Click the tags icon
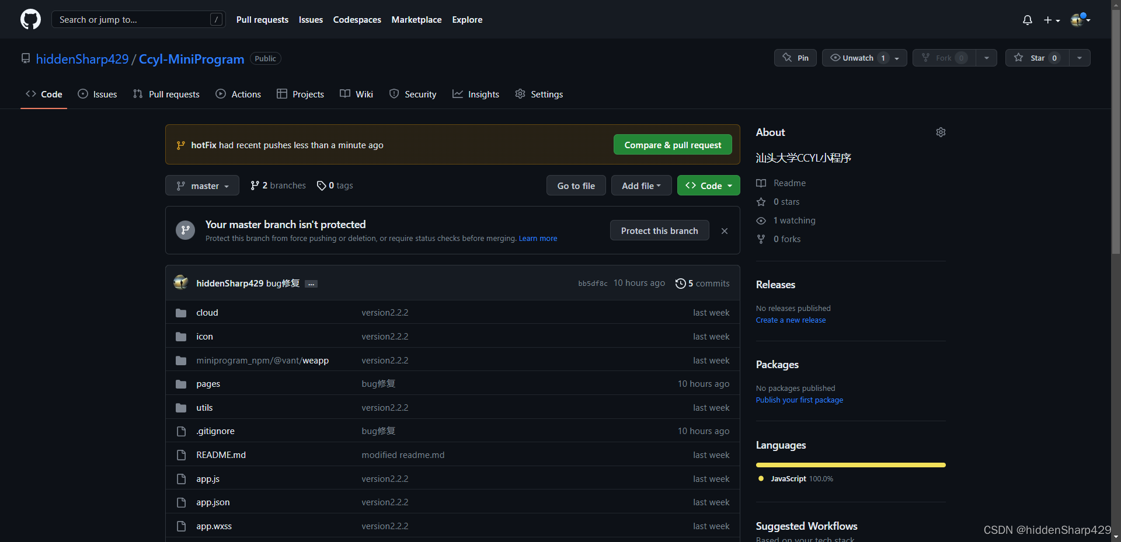The height and width of the screenshot is (542, 1121). pyautogui.click(x=321, y=186)
